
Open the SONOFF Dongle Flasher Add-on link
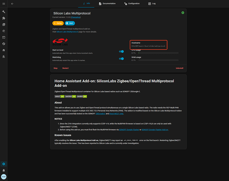(x=155, y=130)
